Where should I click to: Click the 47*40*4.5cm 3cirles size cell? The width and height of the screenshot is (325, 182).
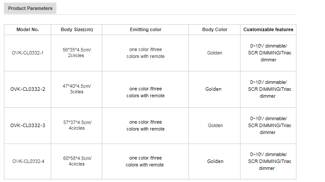tap(76, 89)
